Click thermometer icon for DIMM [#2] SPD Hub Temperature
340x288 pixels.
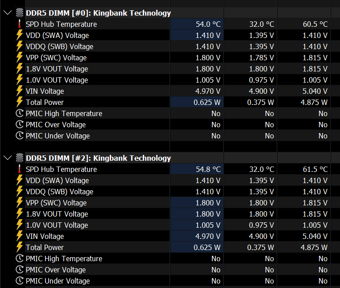pos(20,169)
